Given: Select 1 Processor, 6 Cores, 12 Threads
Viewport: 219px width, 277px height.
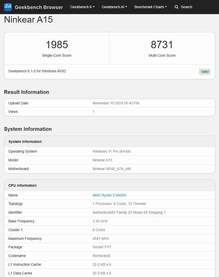Looking at the screenshot, I should coord(119,204).
